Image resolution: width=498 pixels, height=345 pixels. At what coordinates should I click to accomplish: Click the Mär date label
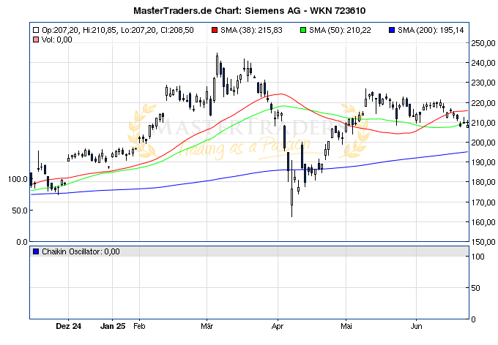pyautogui.click(x=207, y=326)
